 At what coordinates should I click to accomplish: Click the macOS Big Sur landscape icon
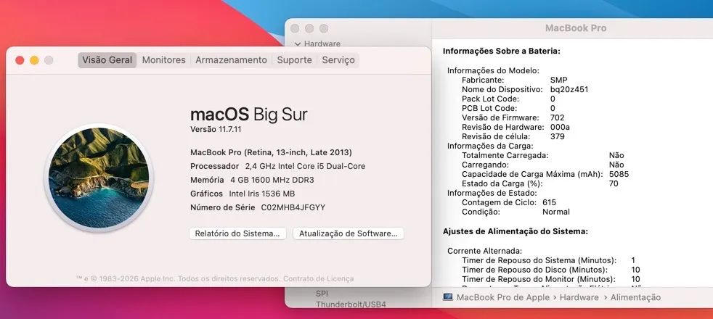pyautogui.click(x=99, y=178)
